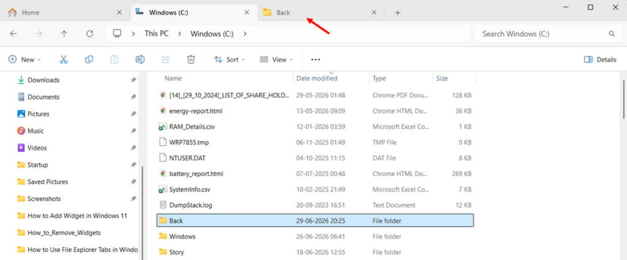Click the Rename icon in toolbar
The height and width of the screenshot is (260, 627).
click(x=140, y=59)
